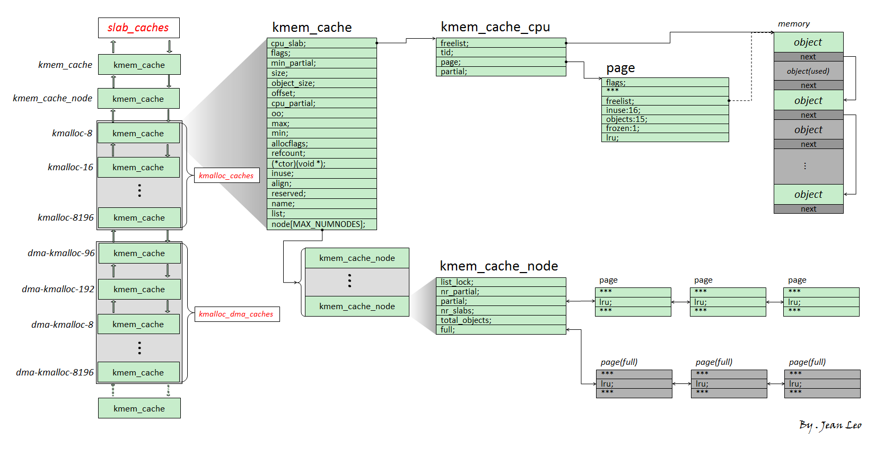This screenshot has height=455, width=884.
Task: Select the frozen:1 field in page
Action: 665,128
